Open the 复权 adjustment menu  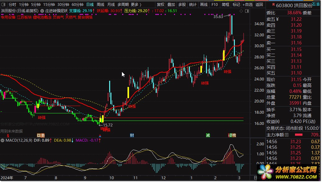point(161,5)
